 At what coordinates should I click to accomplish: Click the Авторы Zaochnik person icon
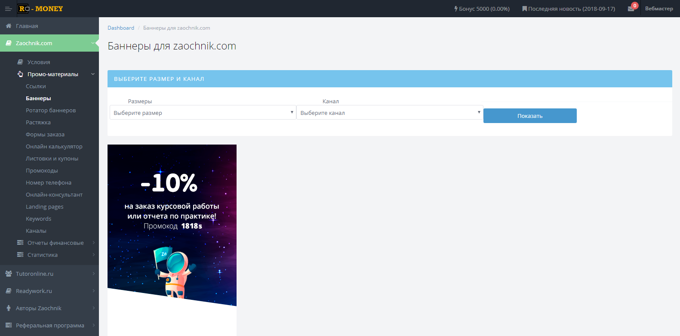pos(9,308)
